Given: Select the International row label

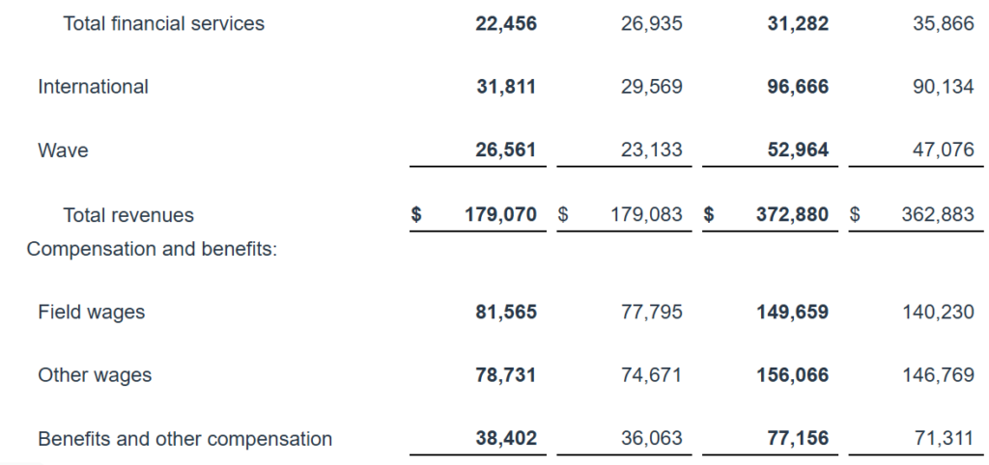Looking at the screenshot, I should click(93, 87).
